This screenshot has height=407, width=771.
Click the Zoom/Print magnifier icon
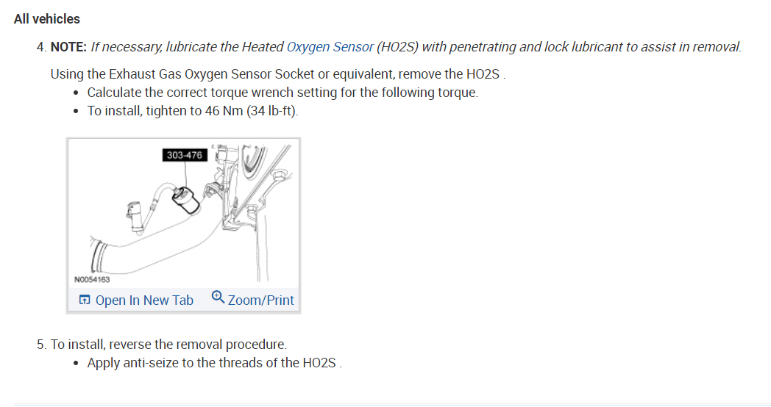[217, 297]
